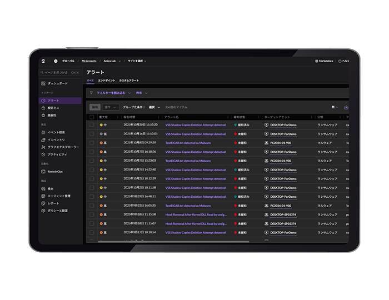Screen dimensions: 389x300
Task: Check the 2025年10月20日 15:53:20 alert row checkbox
Action: (x=92, y=125)
